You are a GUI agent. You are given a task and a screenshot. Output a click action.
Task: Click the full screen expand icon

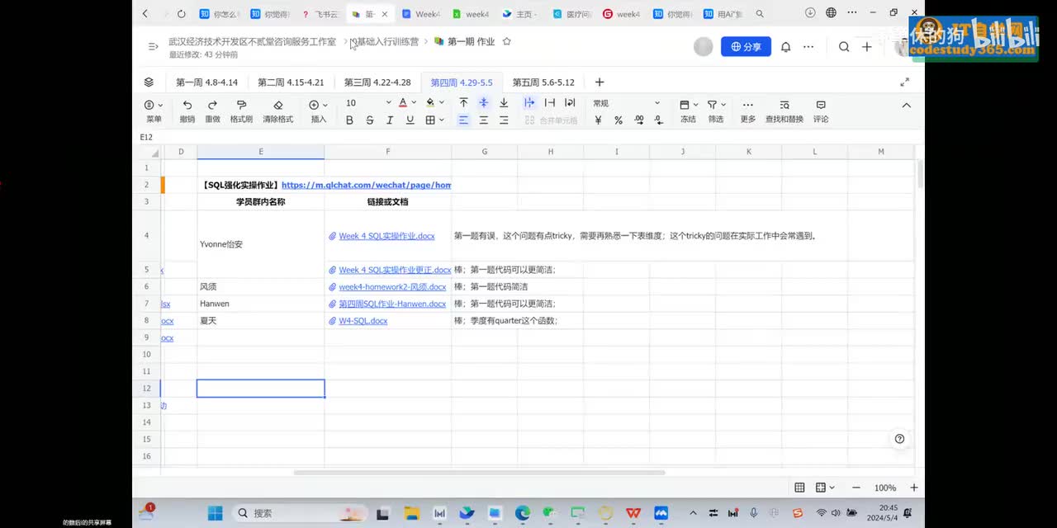904,82
